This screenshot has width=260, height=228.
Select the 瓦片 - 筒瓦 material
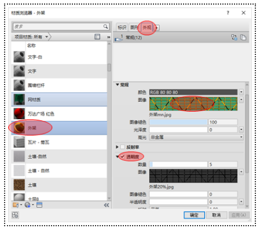point(59,142)
